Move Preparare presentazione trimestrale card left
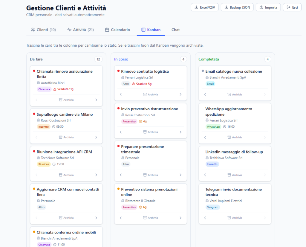Viewport: 306px width, 247px height. coord(121,175)
